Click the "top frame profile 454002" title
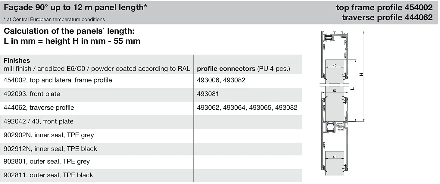 point(384,8)
